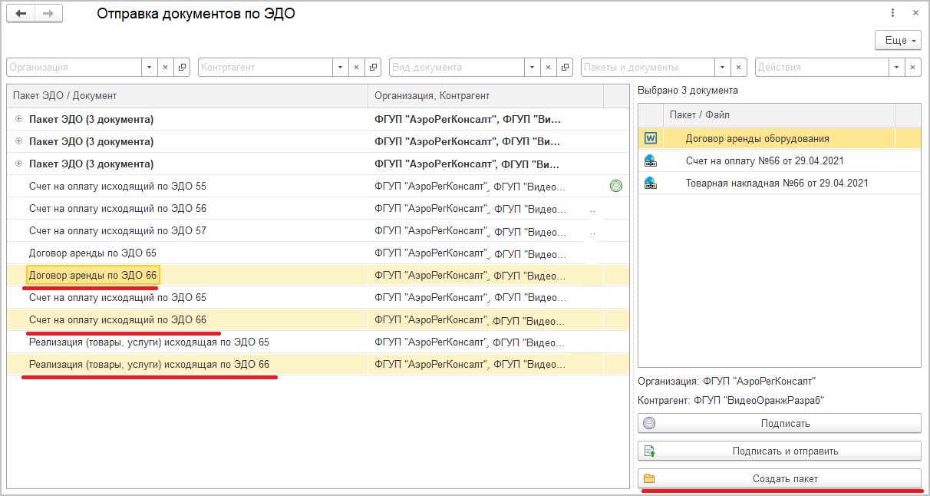Click the Создать пакет button

(779, 478)
